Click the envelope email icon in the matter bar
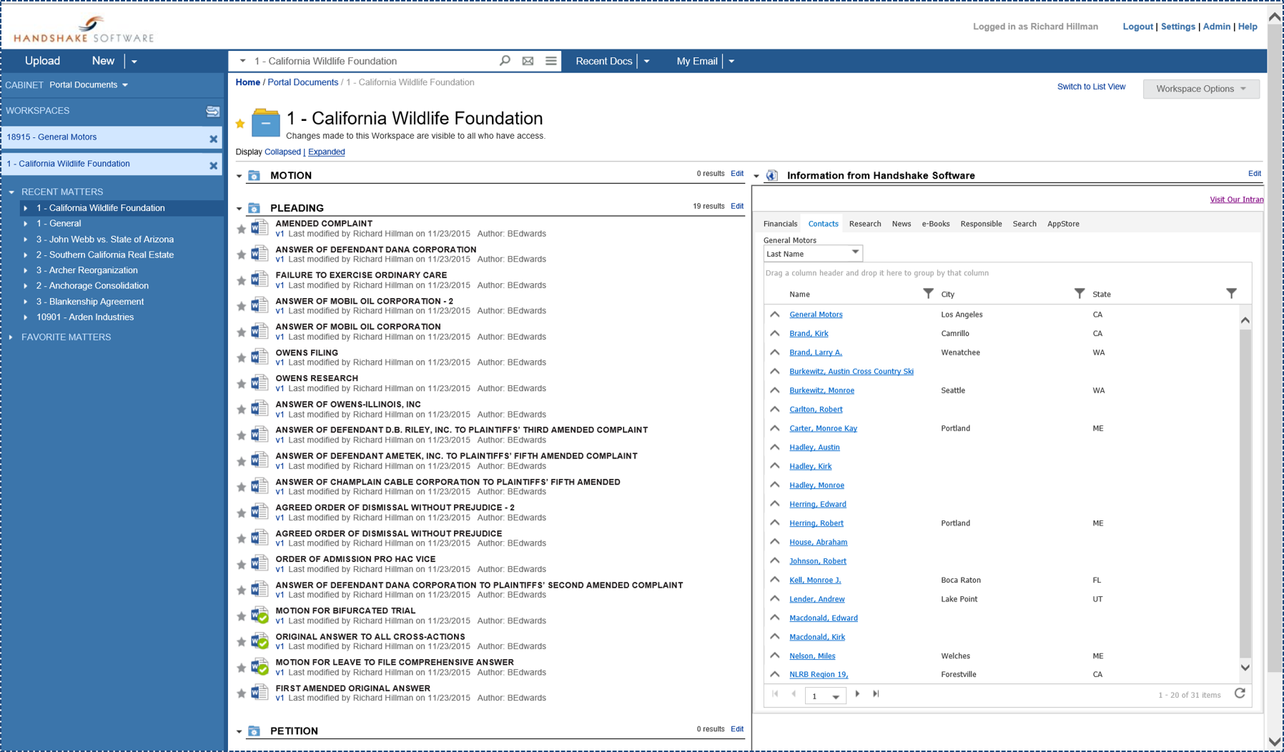Screen dimensions: 1284x752 click(x=528, y=61)
